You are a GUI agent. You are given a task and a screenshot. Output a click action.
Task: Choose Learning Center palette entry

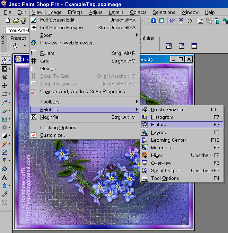[182, 140]
